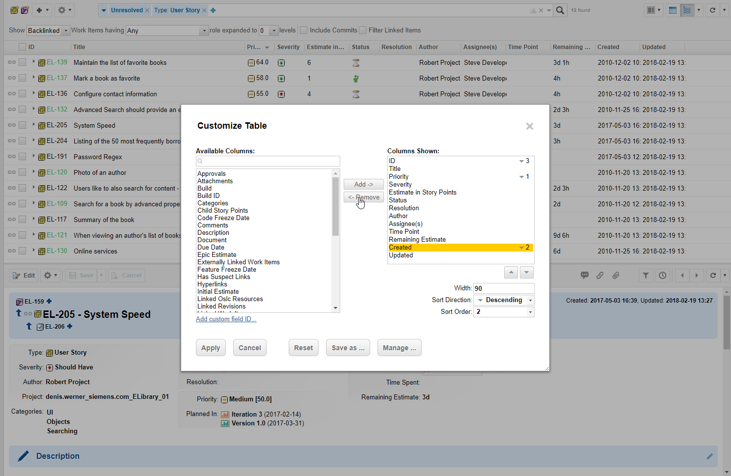Check the select-all checkbox in table header
The height and width of the screenshot is (476, 731).
pos(22,47)
